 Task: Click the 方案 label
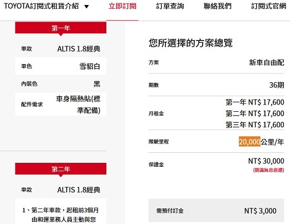coord(154,62)
